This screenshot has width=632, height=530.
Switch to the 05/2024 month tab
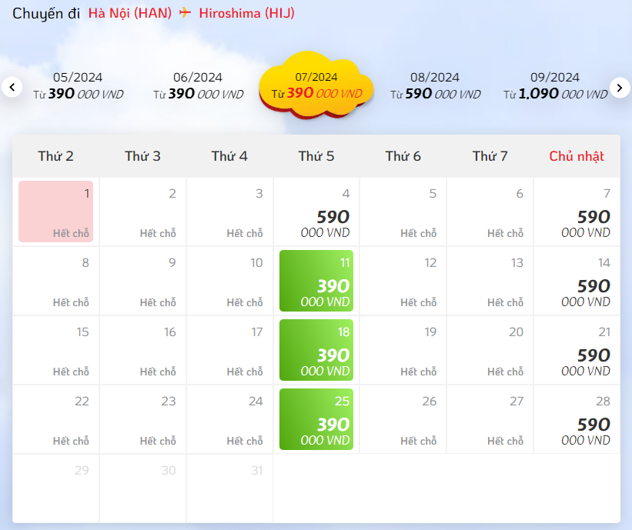click(78, 86)
